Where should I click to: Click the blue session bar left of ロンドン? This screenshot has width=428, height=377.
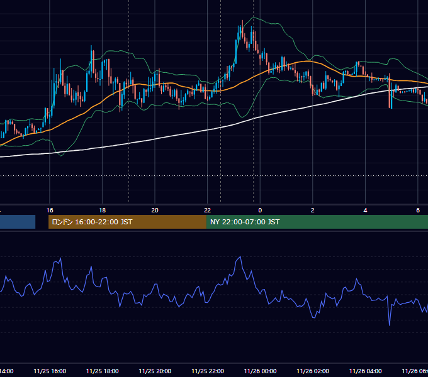(18, 222)
